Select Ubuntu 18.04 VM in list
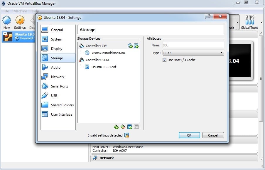 coord(18,36)
